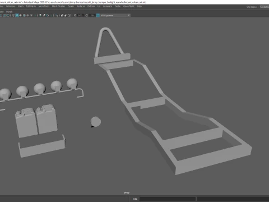Screen dimensions: 269x202
Task: Open the Deform menu
Action: (91, 6)
